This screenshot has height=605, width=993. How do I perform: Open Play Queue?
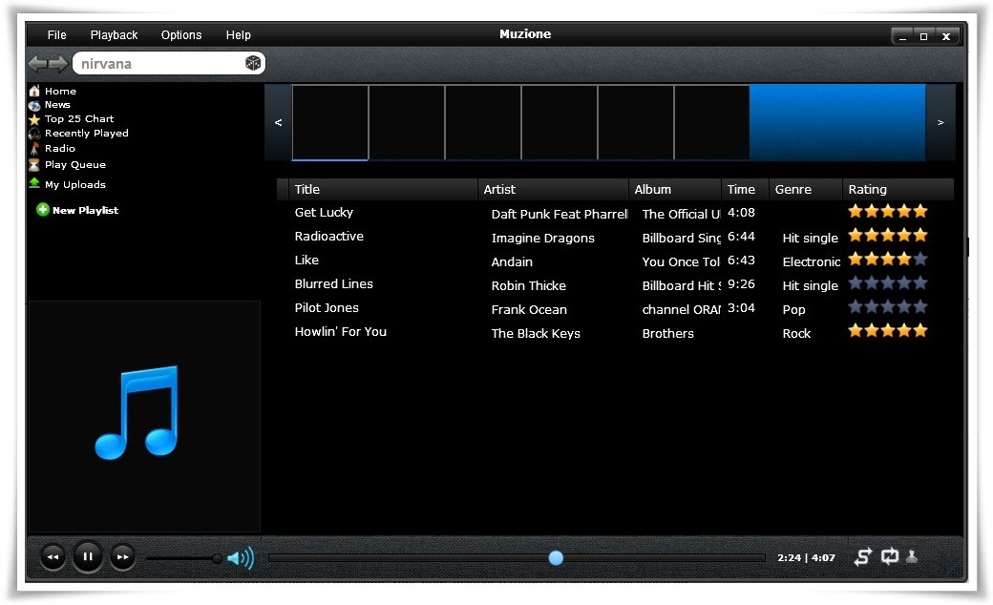pos(74,164)
